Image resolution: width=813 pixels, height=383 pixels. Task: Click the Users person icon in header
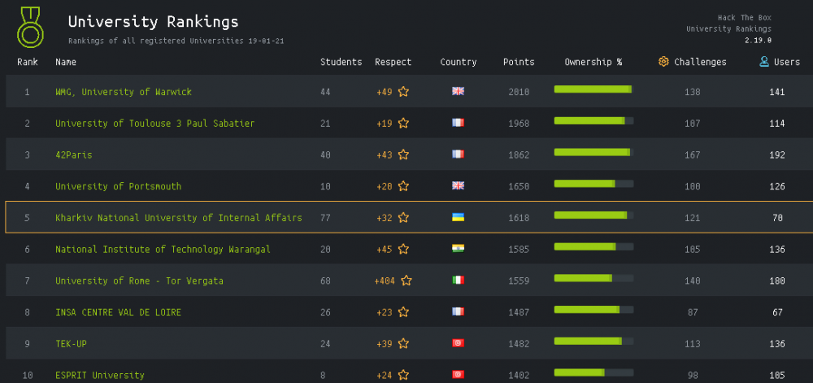[x=764, y=62]
